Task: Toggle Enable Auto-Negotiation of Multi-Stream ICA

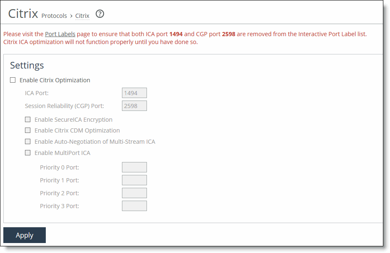Action: [x=27, y=141]
